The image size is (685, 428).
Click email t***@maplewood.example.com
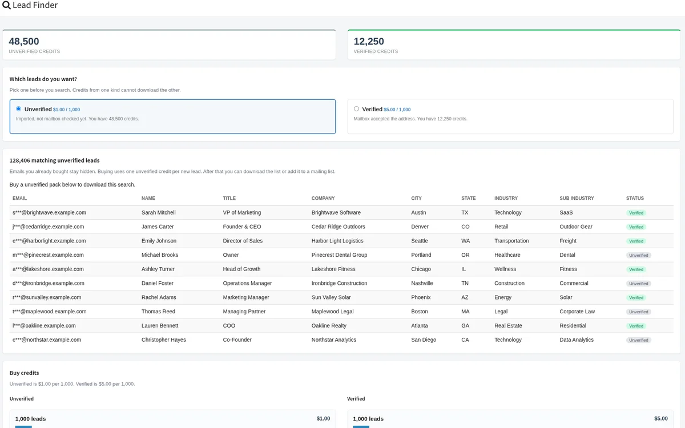click(x=50, y=312)
